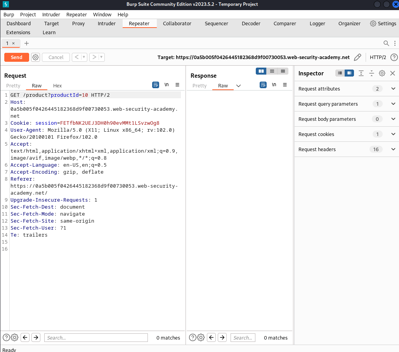Open Response view dropdown next to Raw

coord(238,86)
